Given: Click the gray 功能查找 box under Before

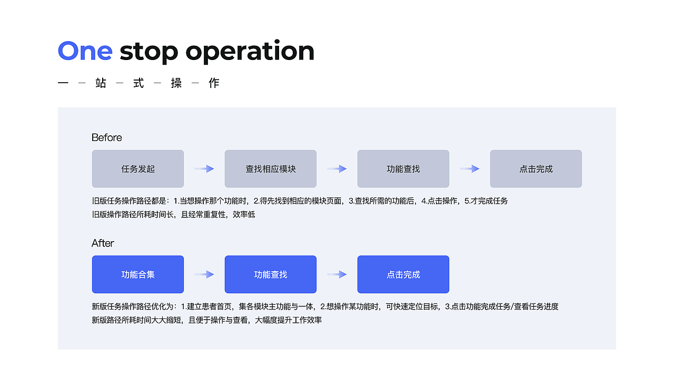Looking at the screenshot, I should (x=403, y=169).
